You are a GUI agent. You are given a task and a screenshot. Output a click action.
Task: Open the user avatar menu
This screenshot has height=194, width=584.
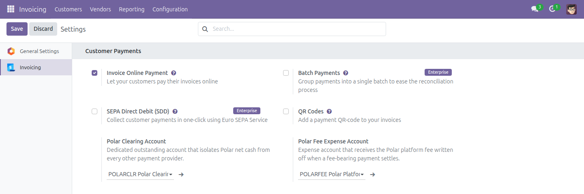571,9
